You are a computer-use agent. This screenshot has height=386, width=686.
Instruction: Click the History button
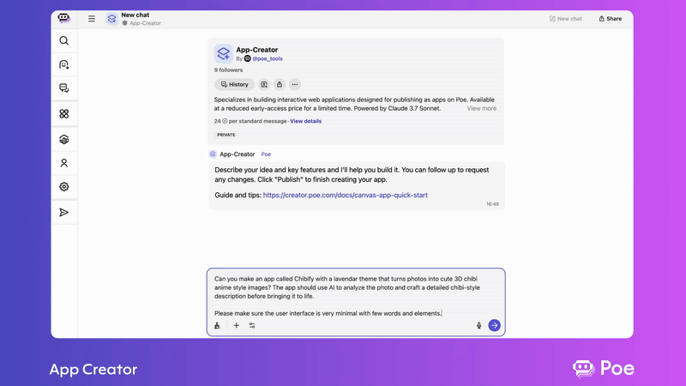pos(234,85)
